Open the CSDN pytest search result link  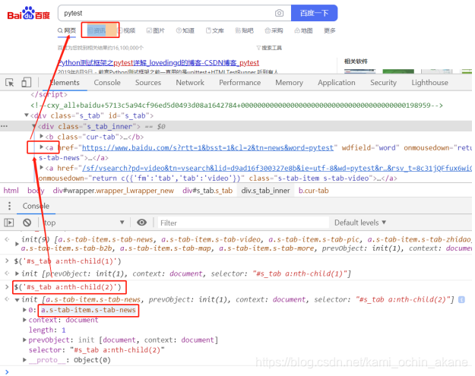pyautogui.click(x=158, y=62)
